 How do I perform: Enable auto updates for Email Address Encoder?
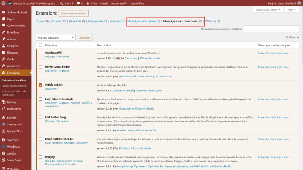point(273,139)
